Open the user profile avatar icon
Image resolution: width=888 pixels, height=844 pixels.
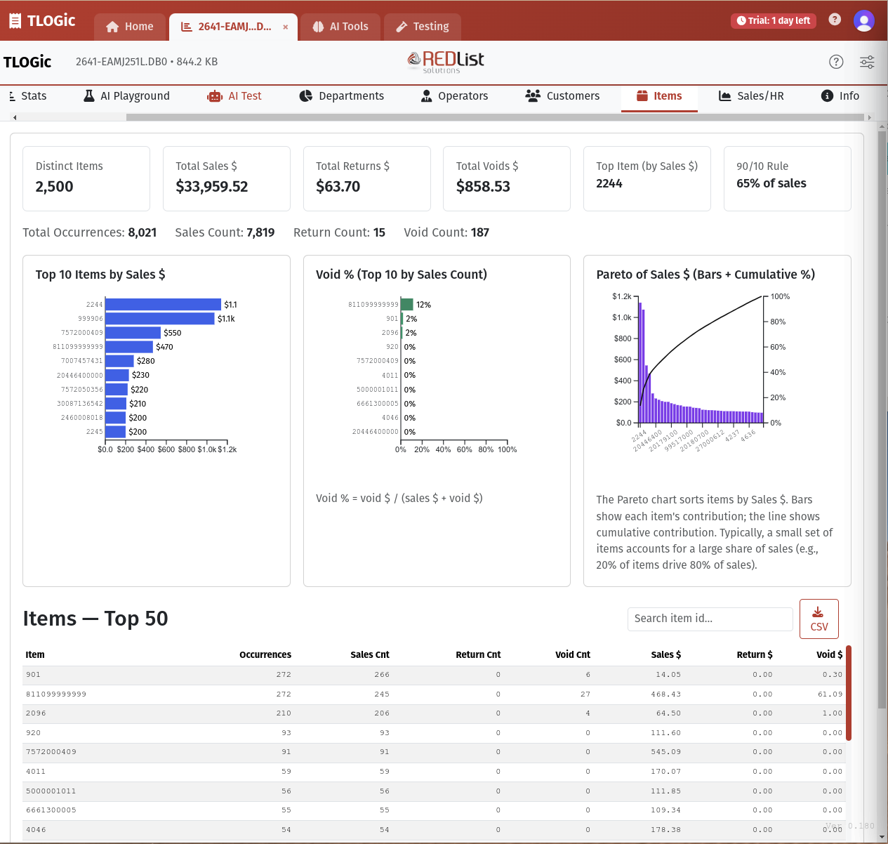[x=864, y=20]
